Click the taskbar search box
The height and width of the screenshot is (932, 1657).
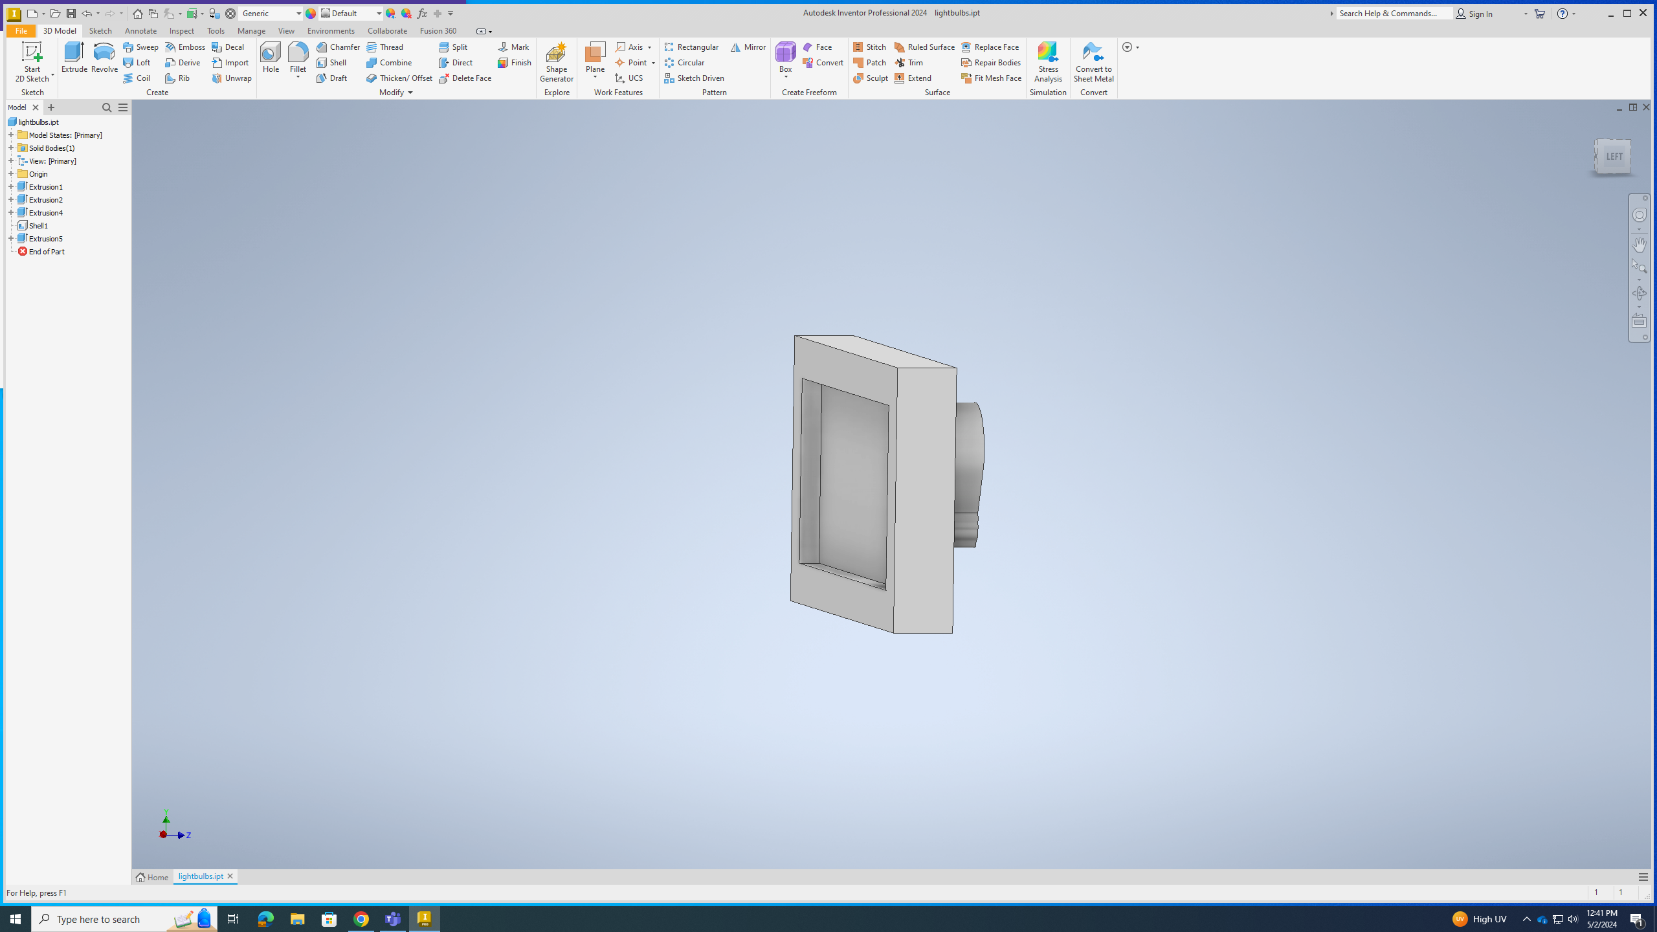(124, 919)
